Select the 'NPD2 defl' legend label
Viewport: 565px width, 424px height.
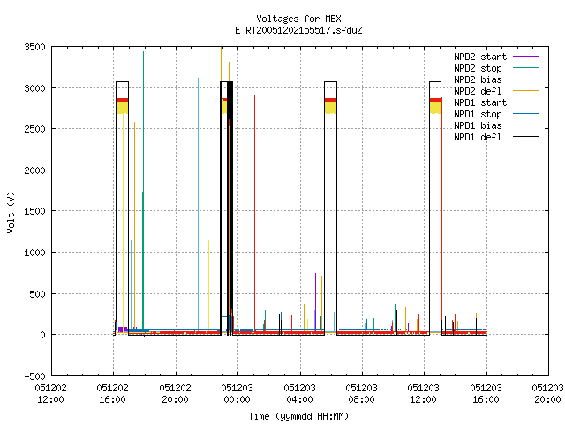(x=478, y=91)
